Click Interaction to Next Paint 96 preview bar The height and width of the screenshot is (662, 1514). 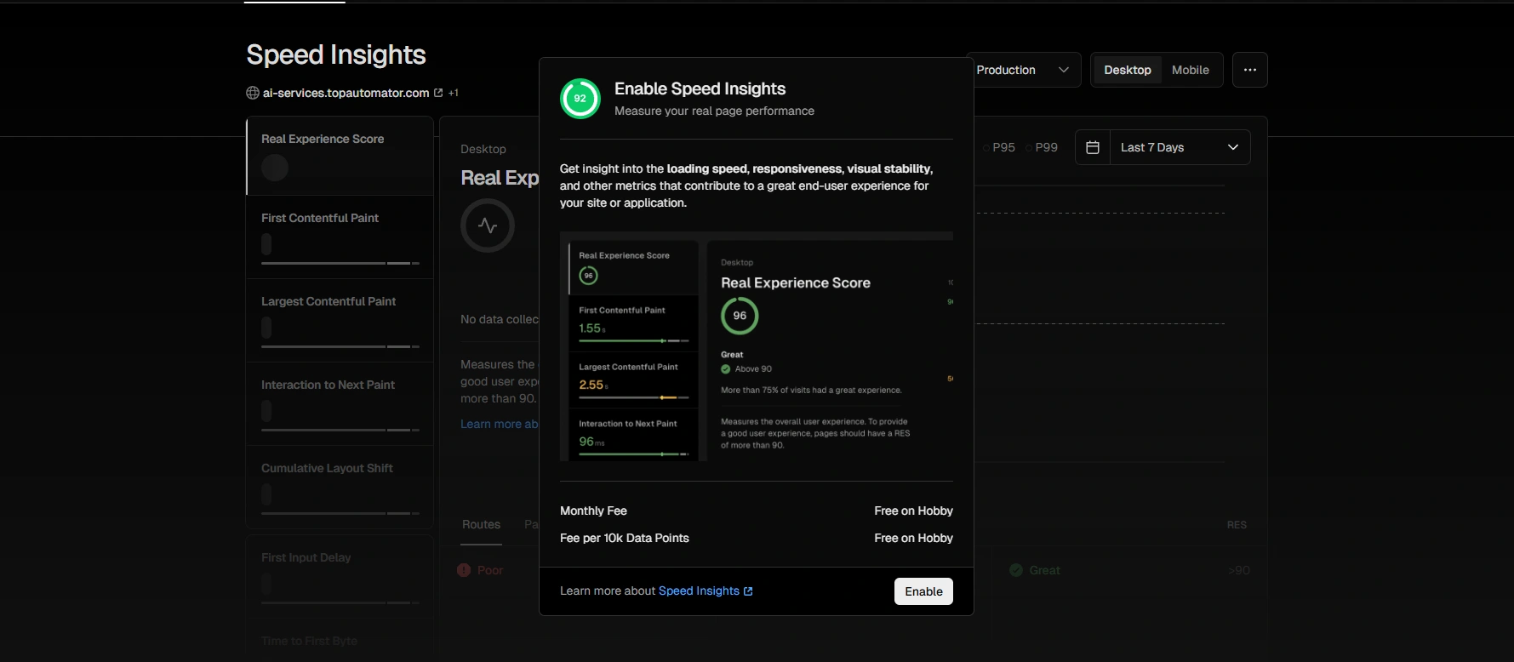coord(633,454)
